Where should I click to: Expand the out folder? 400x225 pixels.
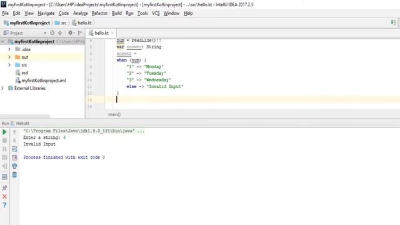9,57
